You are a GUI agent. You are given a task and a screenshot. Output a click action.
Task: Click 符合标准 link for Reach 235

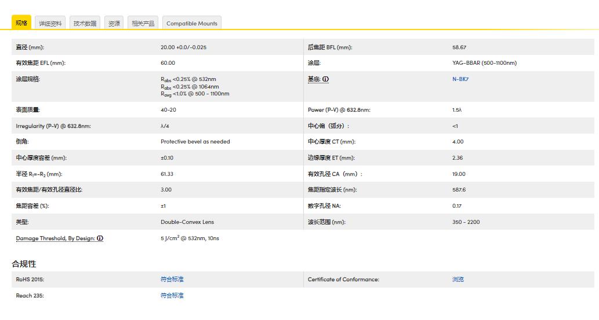coord(172,296)
